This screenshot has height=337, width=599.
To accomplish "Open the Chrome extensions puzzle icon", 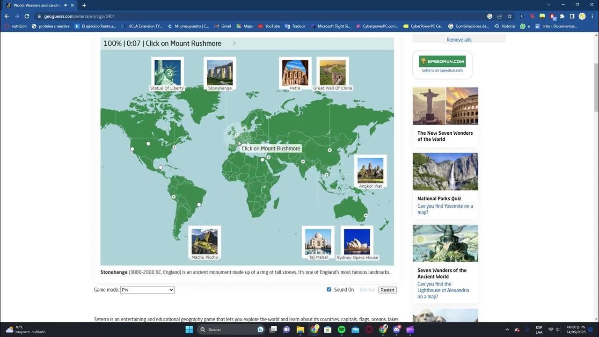I will click(x=562, y=16).
